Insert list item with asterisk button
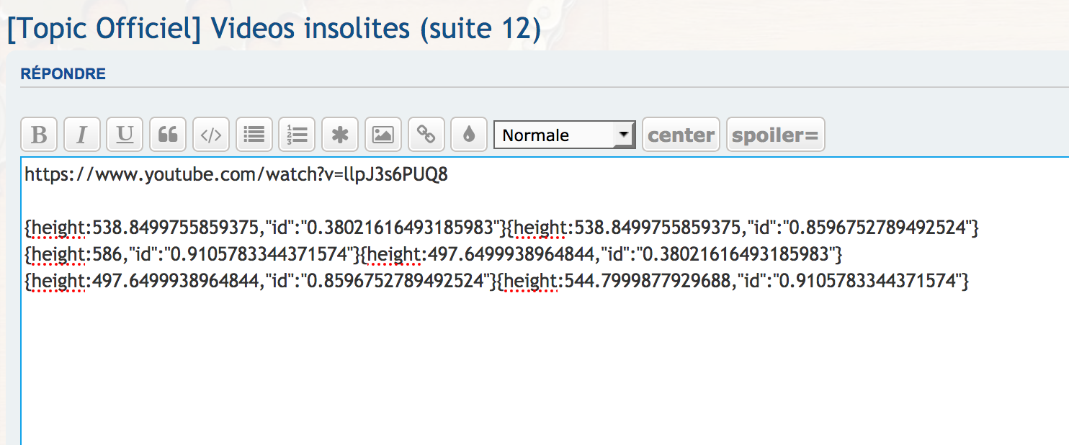 point(340,135)
